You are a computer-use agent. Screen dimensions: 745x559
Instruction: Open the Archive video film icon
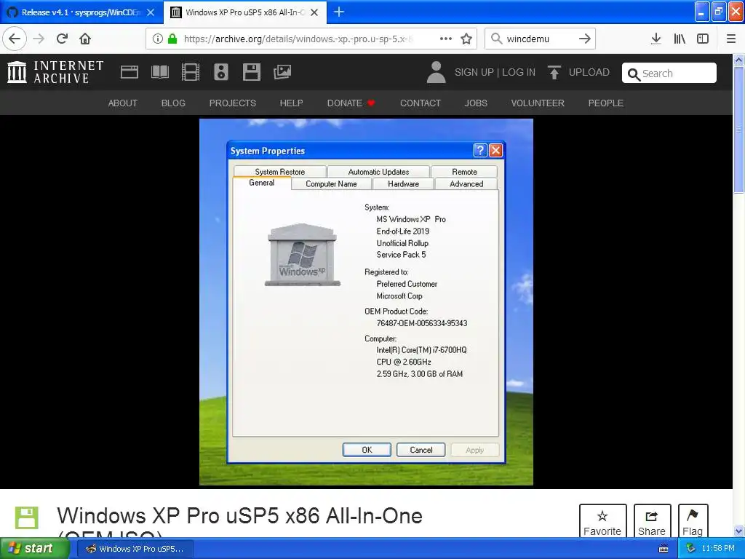pos(191,72)
